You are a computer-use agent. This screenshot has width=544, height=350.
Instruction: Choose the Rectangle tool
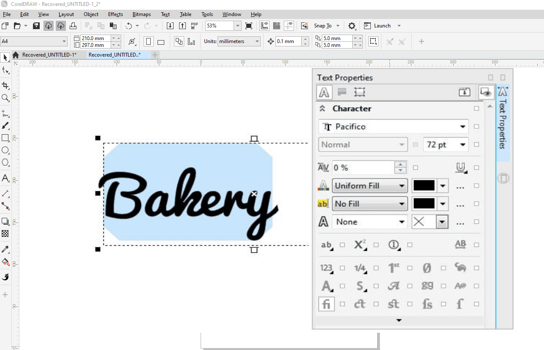click(x=5, y=138)
